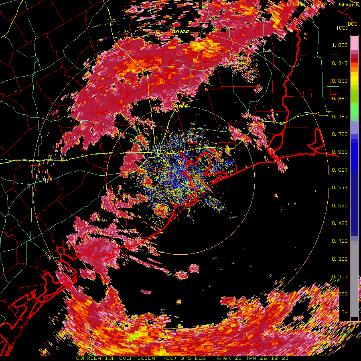Viewport: 361px width, 361px height.
Task: Click the bright green segment of the color bar
Action: pos(354,110)
